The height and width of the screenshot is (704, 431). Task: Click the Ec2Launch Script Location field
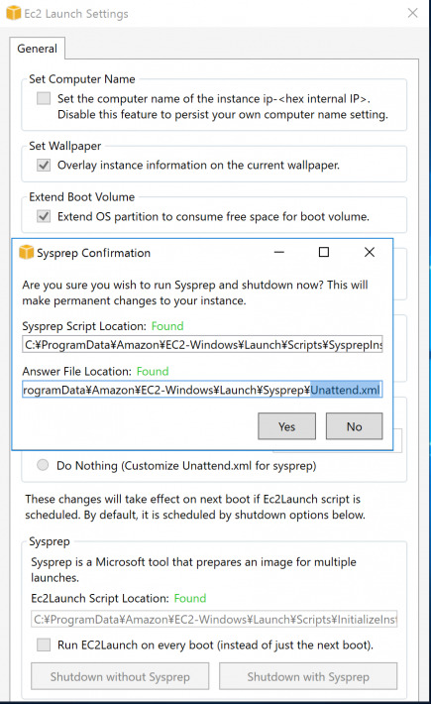(x=214, y=619)
